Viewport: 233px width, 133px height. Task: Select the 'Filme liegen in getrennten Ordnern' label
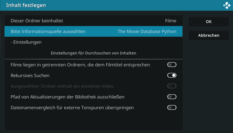pyautogui.click(x=80, y=65)
